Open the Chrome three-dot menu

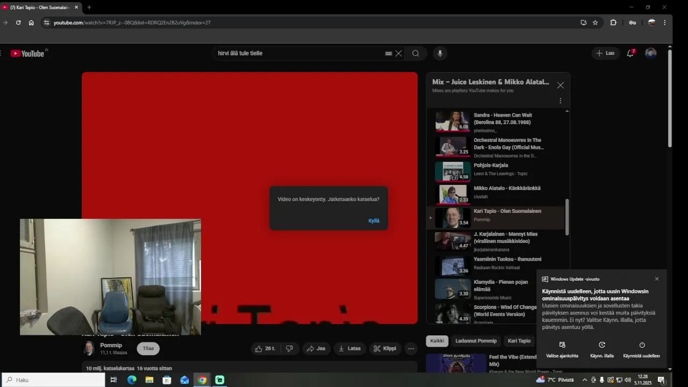[x=665, y=23]
